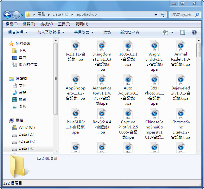Select the Angry Birds ipa file icon
Screen dimensions: 204x189
click(x=154, y=46)
